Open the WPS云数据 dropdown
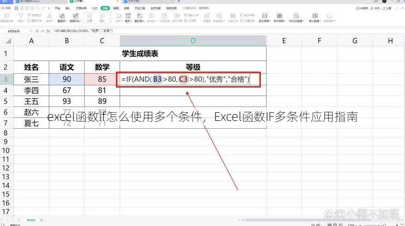The width and height of the screenshot is (405, 226). [x=296, y=18]
